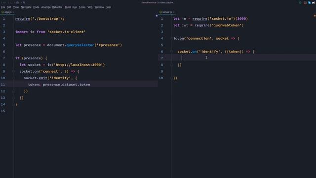
Task: Click the '#presence' selector string
Action: point(108,45)
